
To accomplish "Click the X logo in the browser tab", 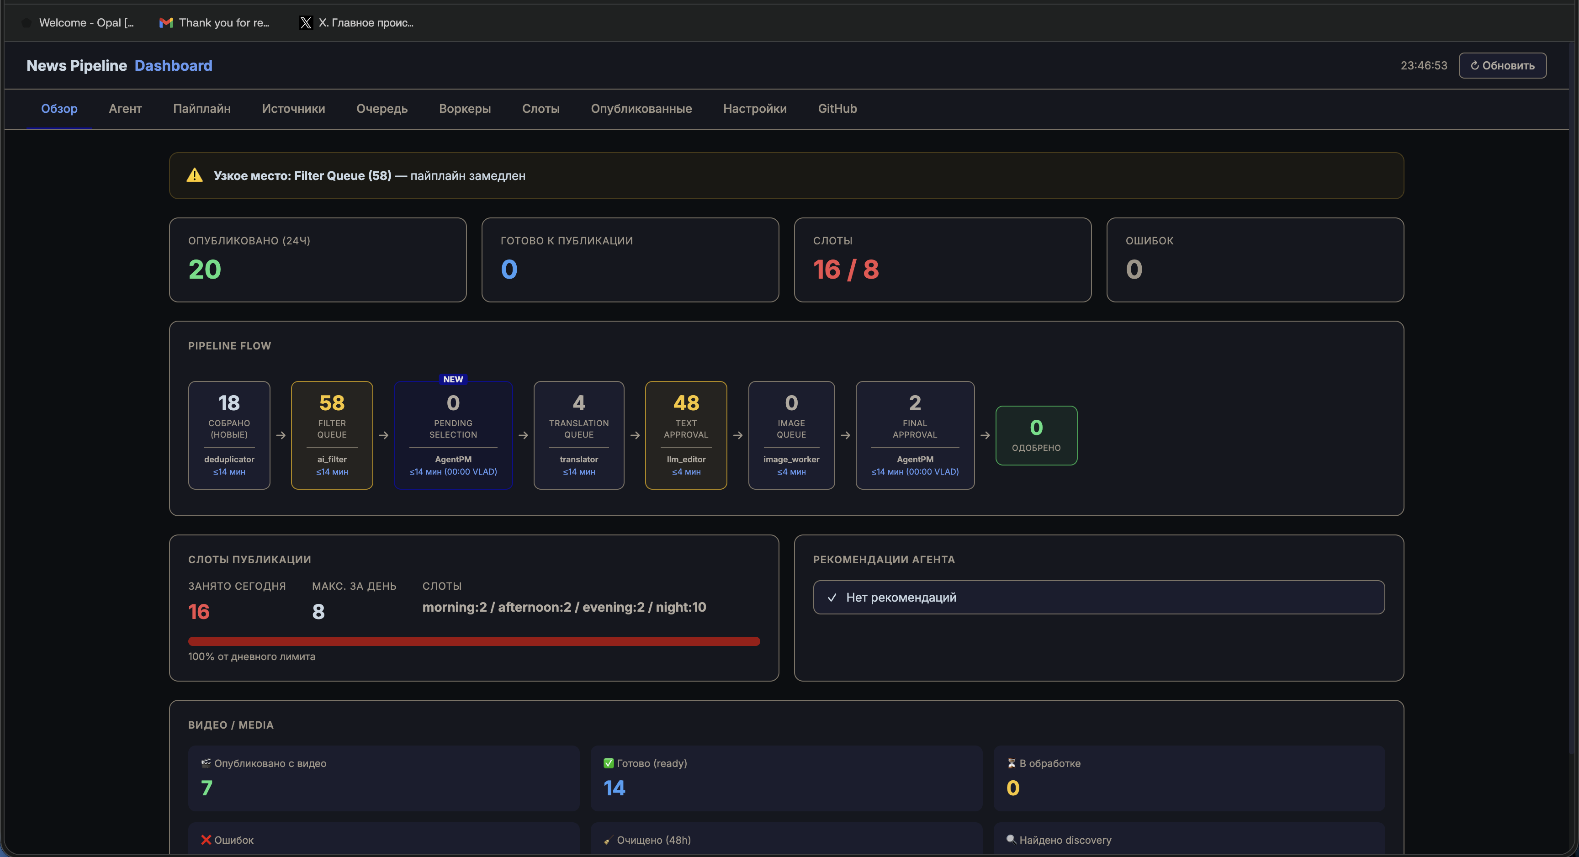I will [305, 23].
